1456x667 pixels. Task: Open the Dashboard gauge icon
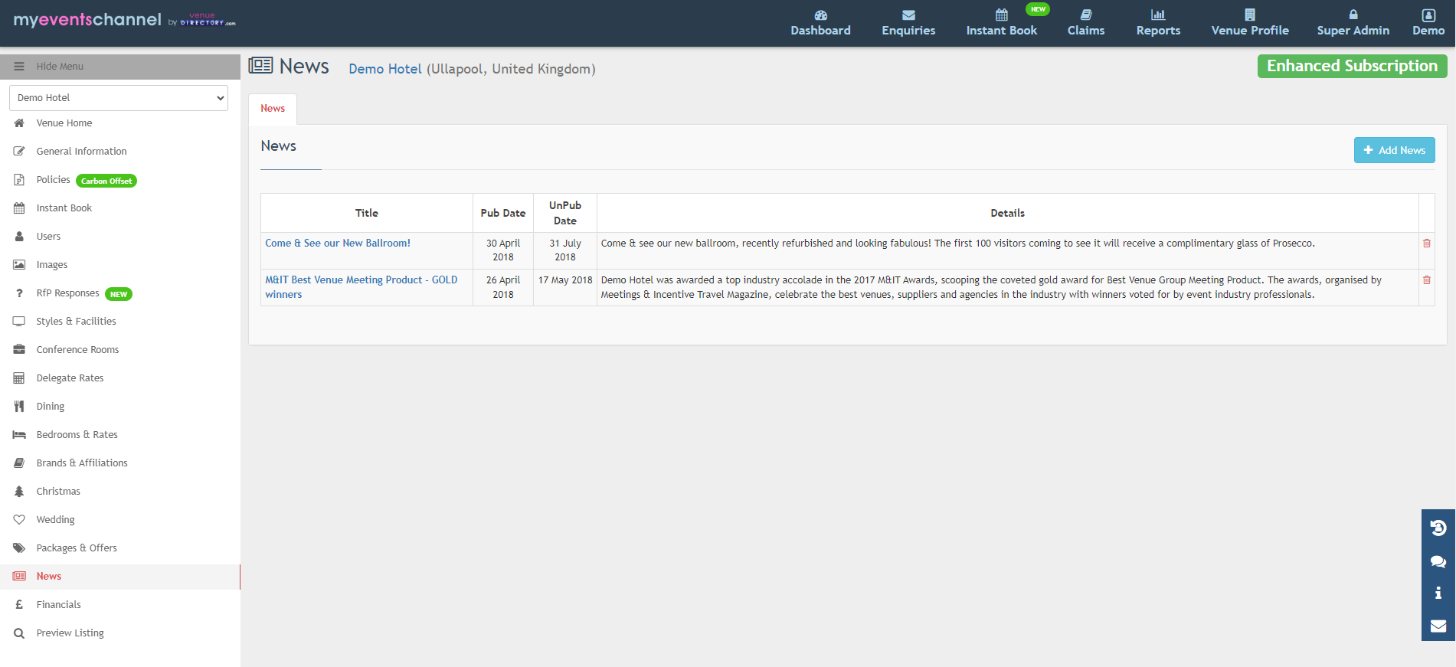(x=820, y=15)
